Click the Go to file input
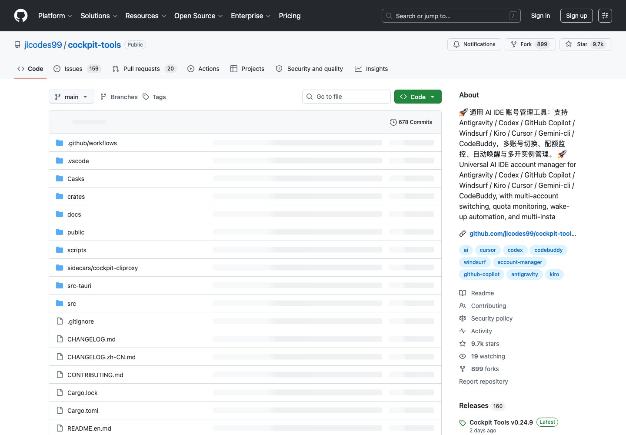 click(x=346, y=97)
